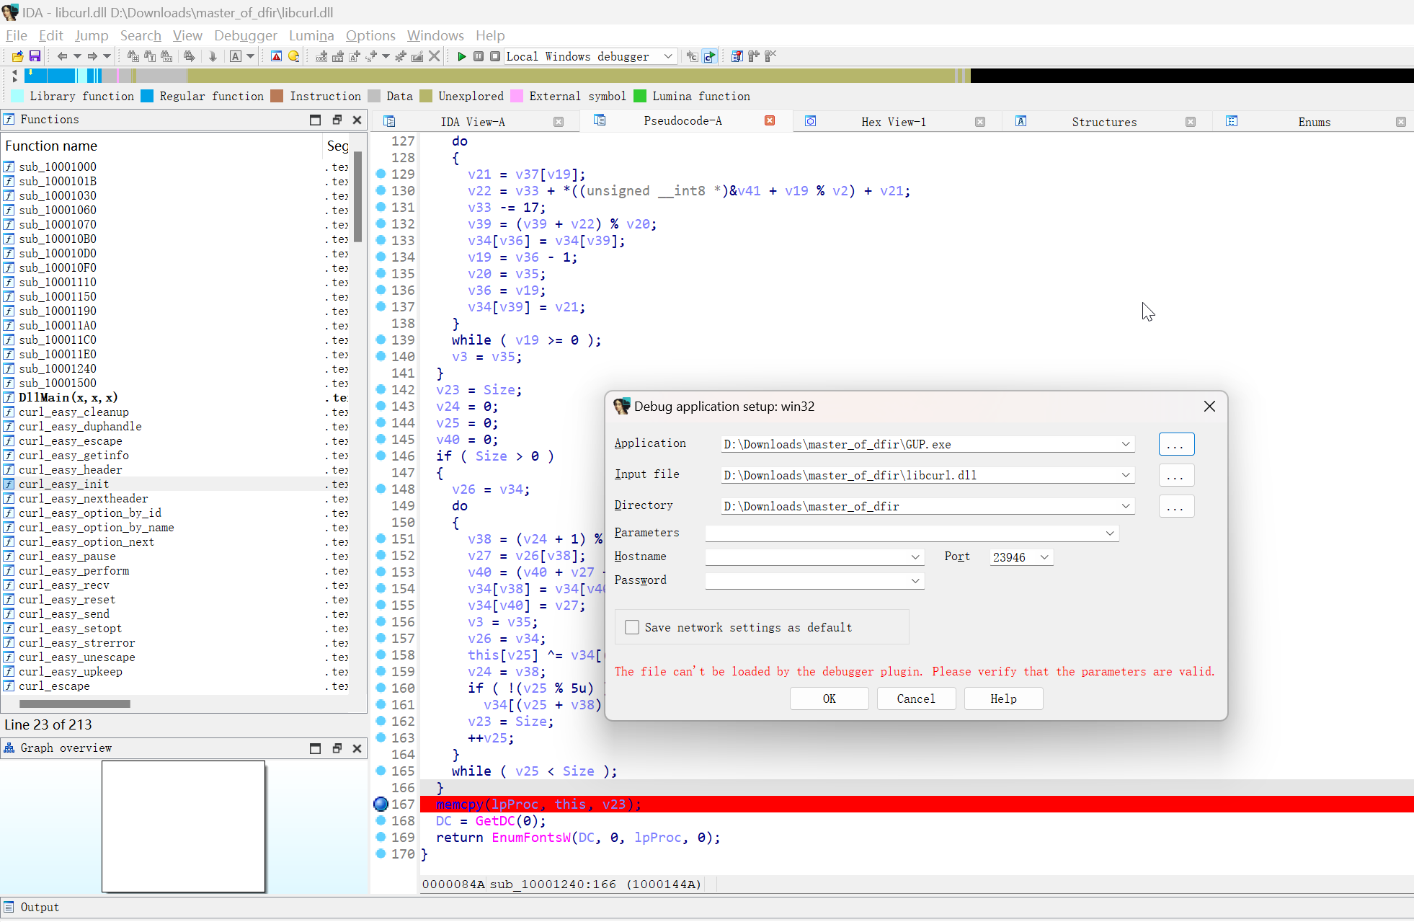Click Help in the debug setup dialog
This screenshot has height=922, width=1414.
coord(1003,699)
